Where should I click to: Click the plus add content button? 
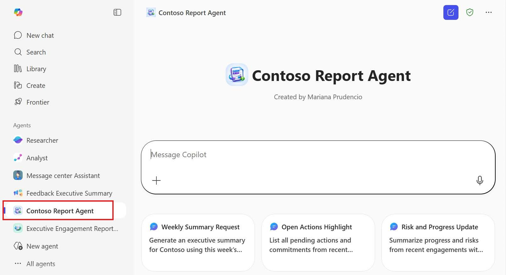156,180
